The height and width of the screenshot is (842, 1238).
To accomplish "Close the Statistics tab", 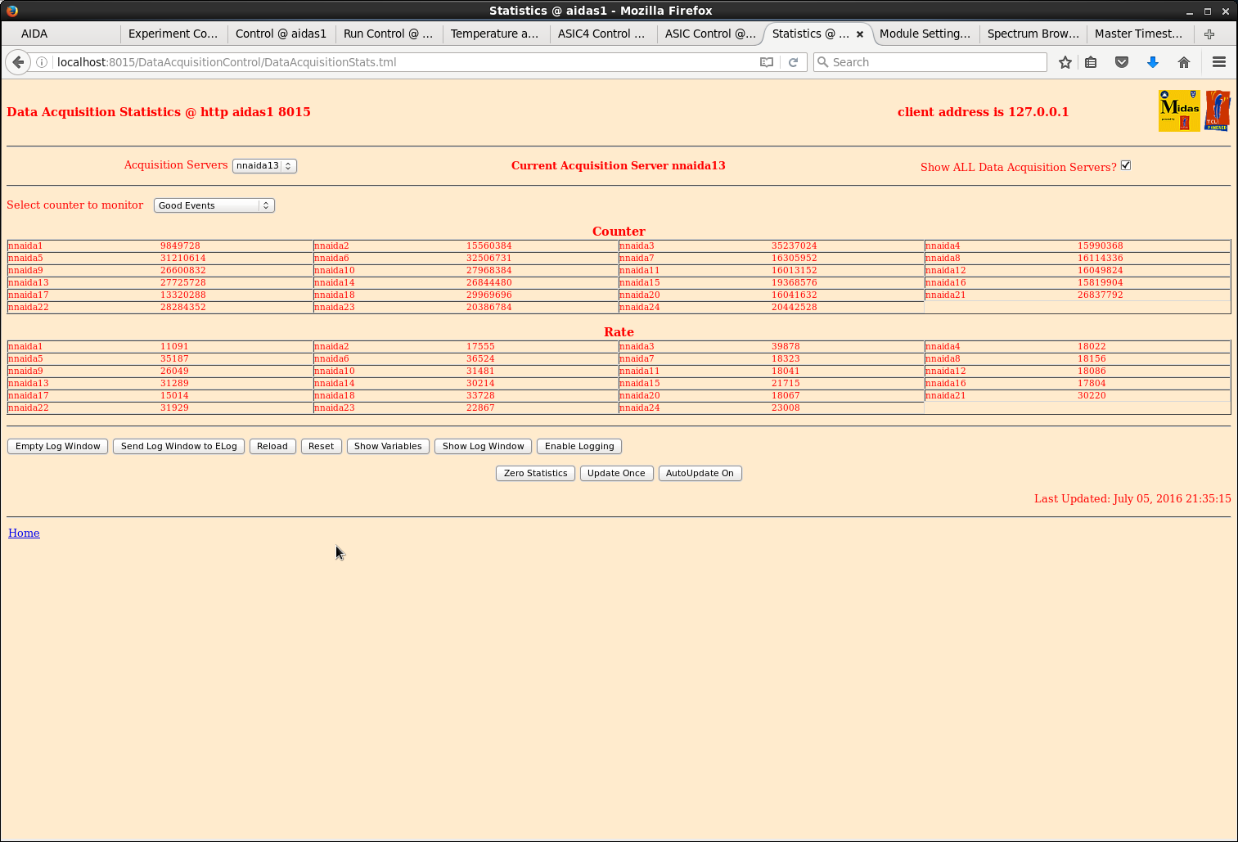I will tap(860, 34).
